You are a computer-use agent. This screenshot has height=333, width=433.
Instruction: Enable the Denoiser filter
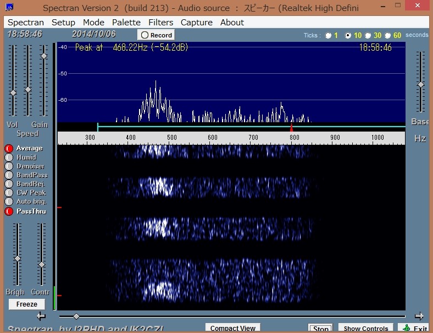9,166
